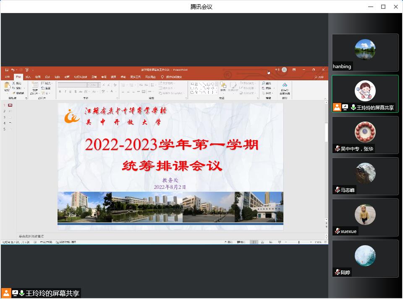Screen dimensions: 403x299
Task: Click hanbing participant tile
Action: click(x=365, y=52)
